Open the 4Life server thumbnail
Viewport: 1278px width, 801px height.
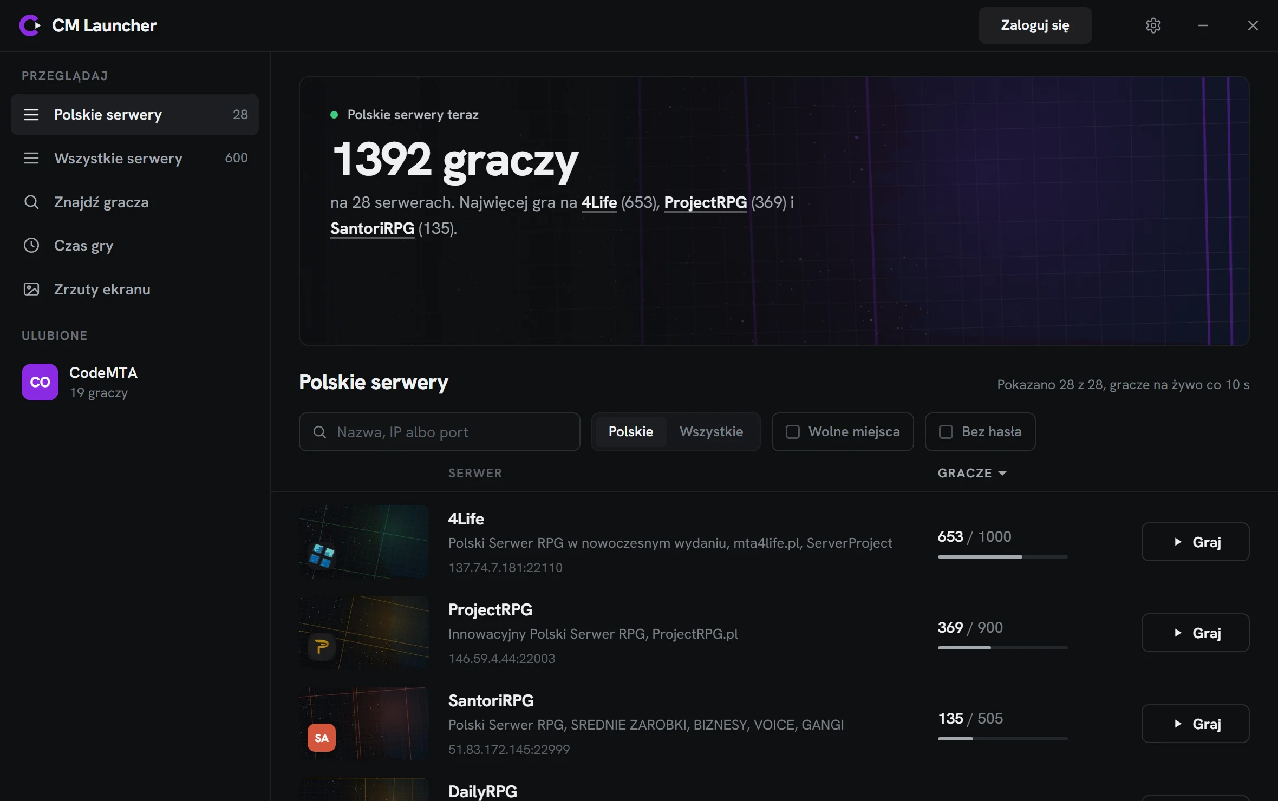pyautogui.click(x=364, y=542)
